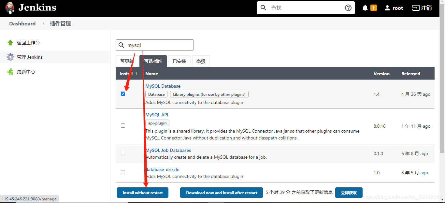This screenshot has width=445, height=203.
Task: Focus the plugin filter field containing mysql
Action: [x=155, y=45]
